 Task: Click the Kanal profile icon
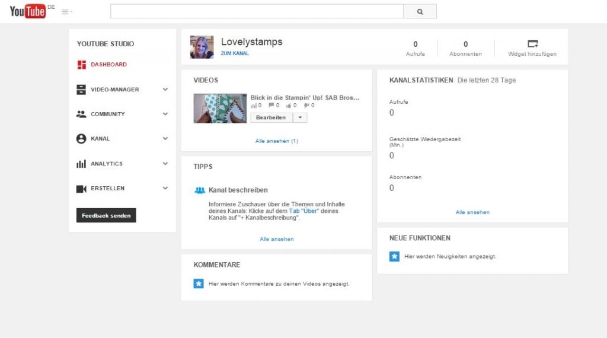(81, 139)
